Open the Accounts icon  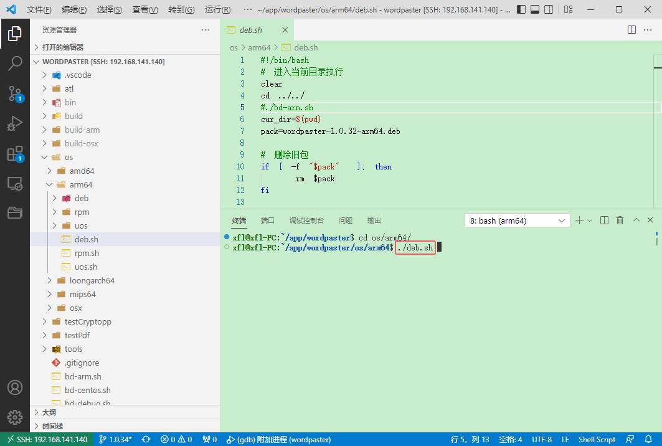point(15,387)
